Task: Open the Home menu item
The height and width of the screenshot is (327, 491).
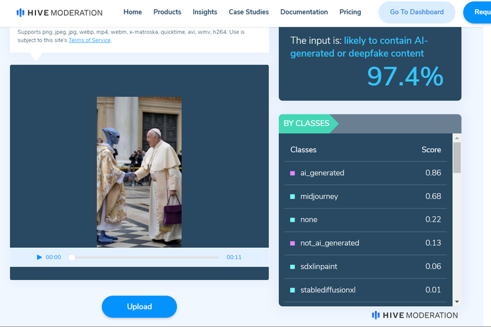Action: [x=132, y=12]
